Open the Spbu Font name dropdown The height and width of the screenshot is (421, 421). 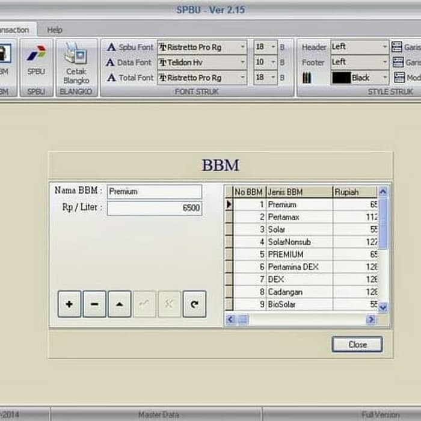(242, 47)
